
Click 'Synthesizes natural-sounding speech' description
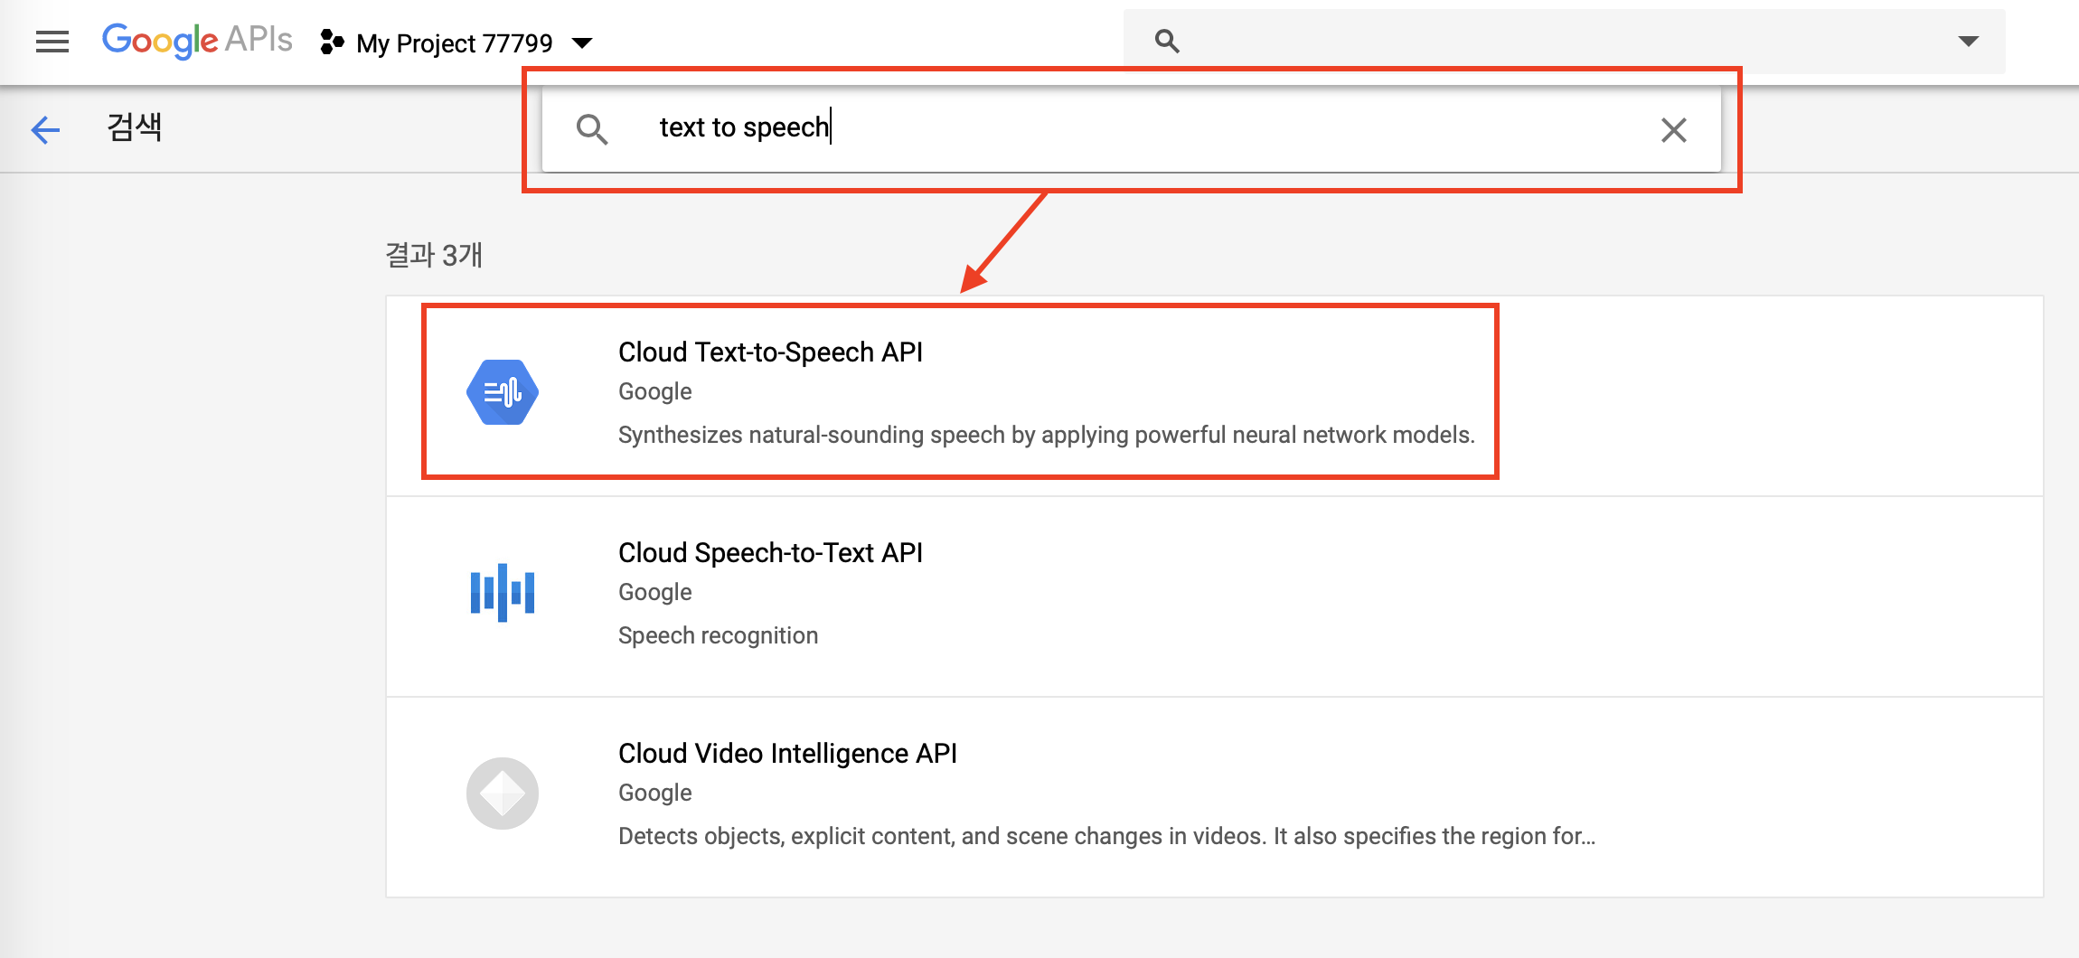[1046, 435]
